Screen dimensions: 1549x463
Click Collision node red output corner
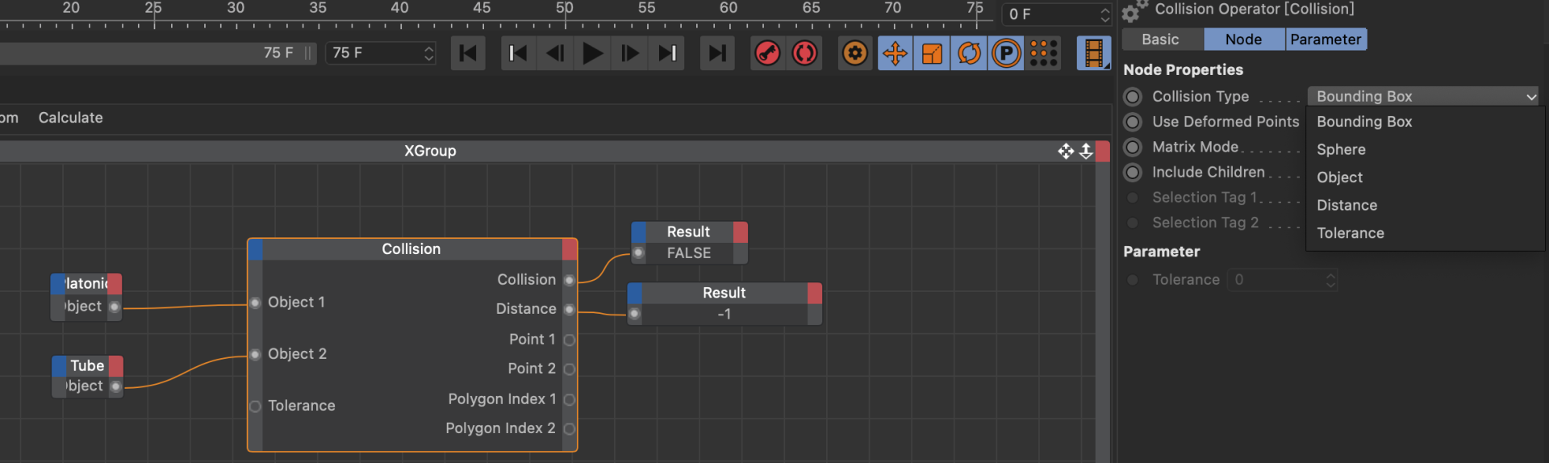point(570,249)
